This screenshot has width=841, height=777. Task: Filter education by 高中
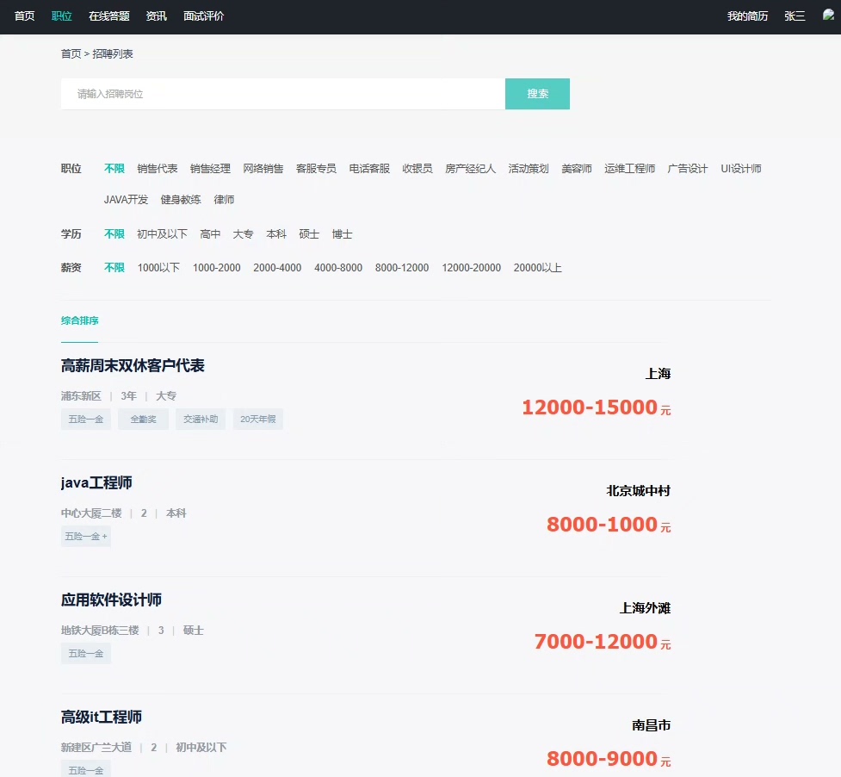point(210,234)
